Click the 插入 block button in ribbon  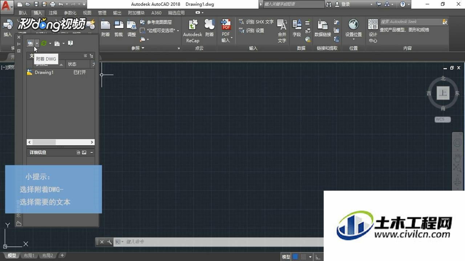click(x=8, y=28)
